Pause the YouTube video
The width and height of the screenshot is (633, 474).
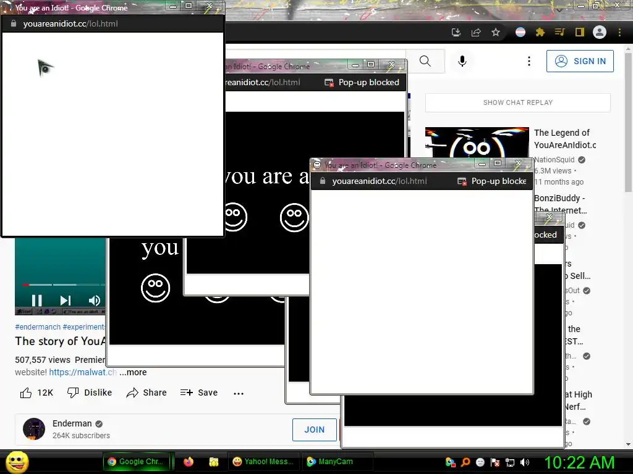(x=37, y=301)
